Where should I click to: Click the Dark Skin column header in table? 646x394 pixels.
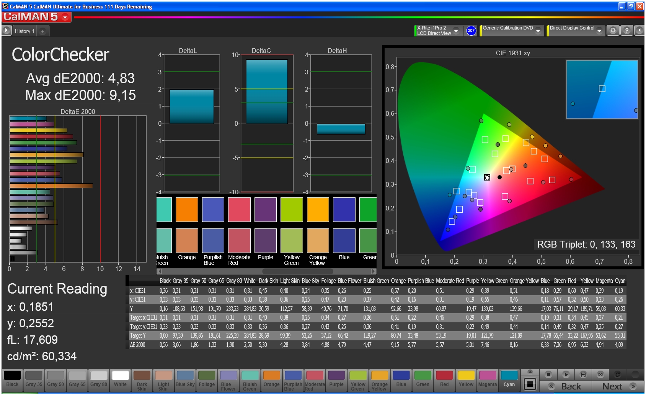[268, 281]
